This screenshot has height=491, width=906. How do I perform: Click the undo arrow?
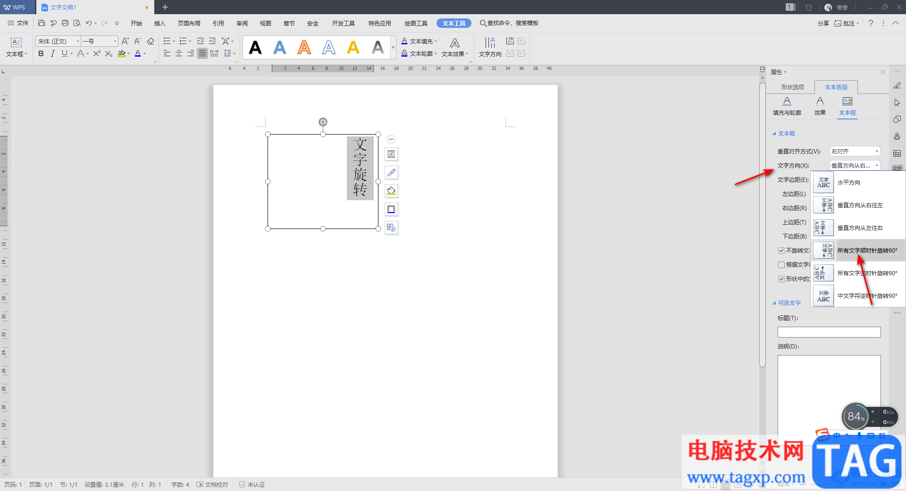89,23
